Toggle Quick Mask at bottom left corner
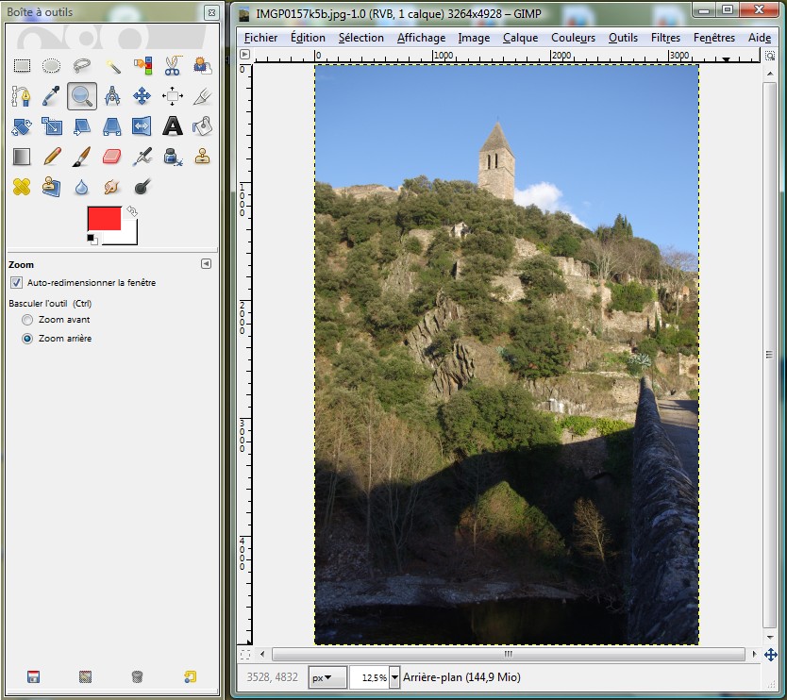 [245, 655]
